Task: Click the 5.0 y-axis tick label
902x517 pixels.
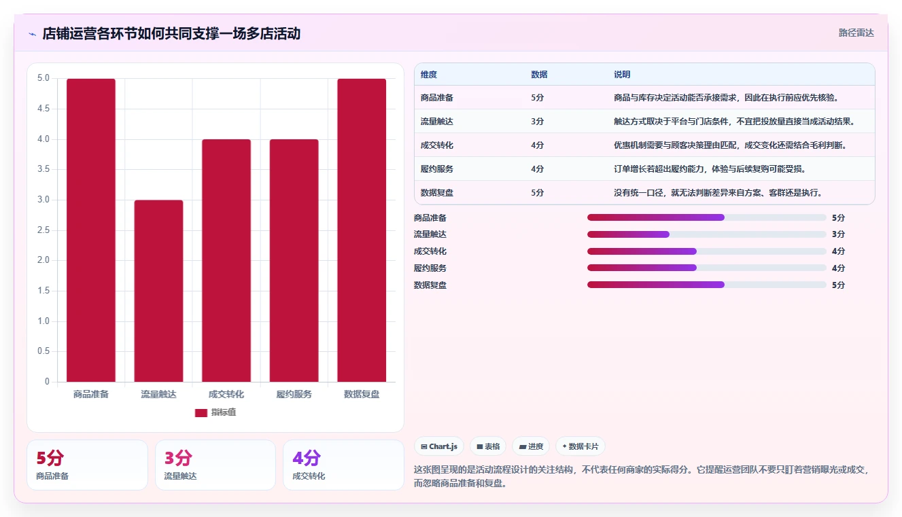Action: click(43, 78)
